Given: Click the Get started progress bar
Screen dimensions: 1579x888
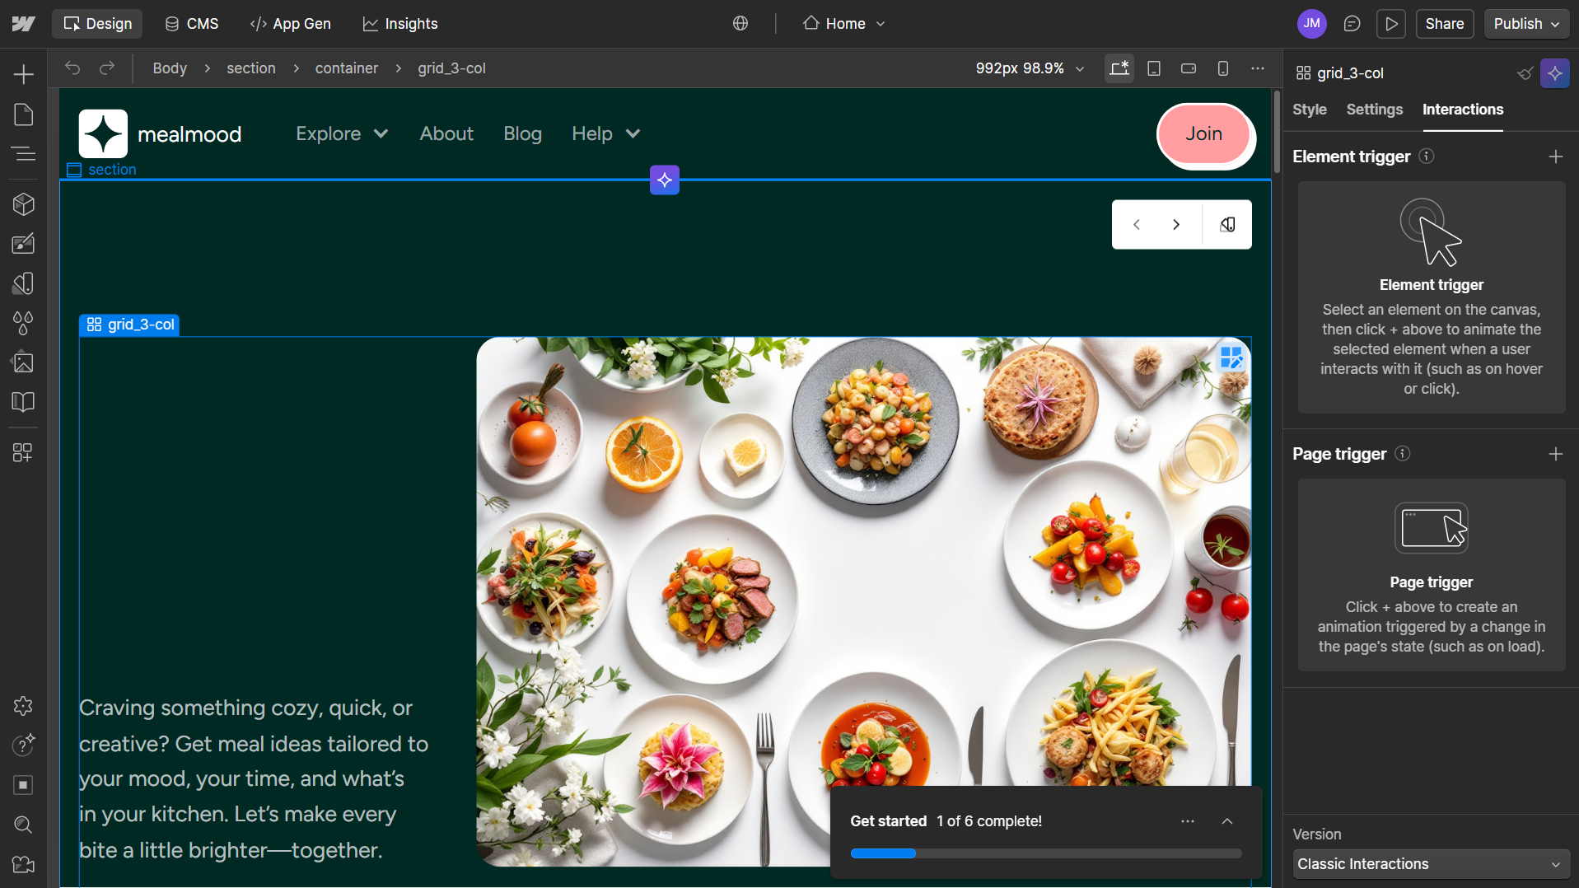Looking at the screenshot, I should 1045,853.
